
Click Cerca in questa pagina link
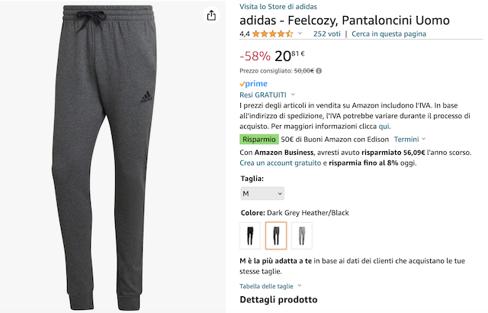[388, 34]
